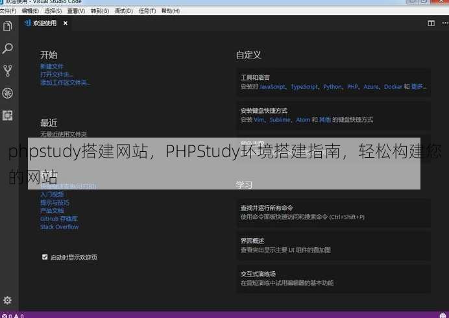Open the 产品文档 link

(52, 210)
